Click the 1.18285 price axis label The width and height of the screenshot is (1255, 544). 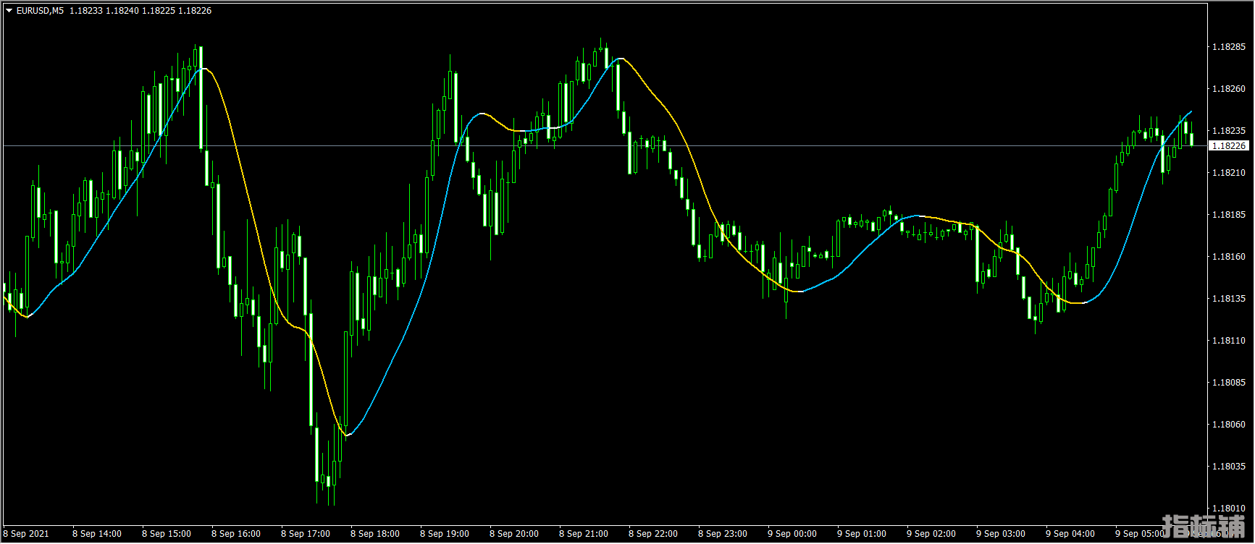pyautogui.click(x=1229, y=47)
